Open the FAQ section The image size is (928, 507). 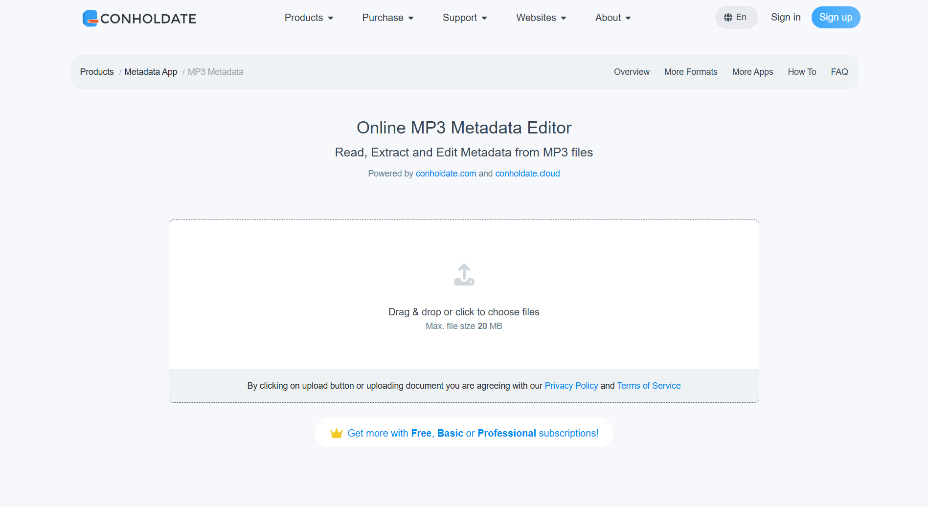[839, 72]
